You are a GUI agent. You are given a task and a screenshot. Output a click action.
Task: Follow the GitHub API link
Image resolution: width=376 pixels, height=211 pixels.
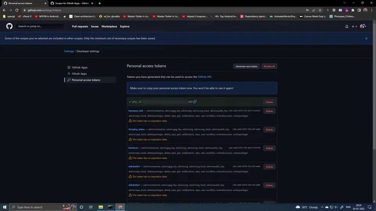[204, 77]
